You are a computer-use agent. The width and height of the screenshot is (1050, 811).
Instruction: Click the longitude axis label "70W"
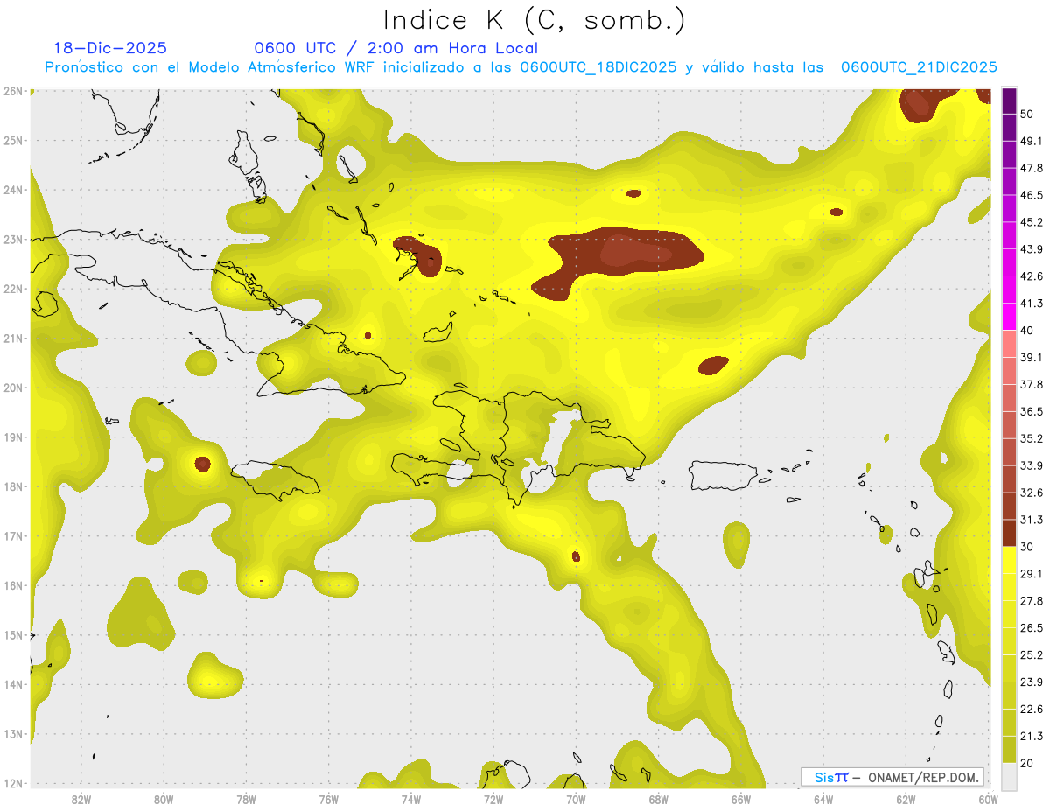point(576,799)
